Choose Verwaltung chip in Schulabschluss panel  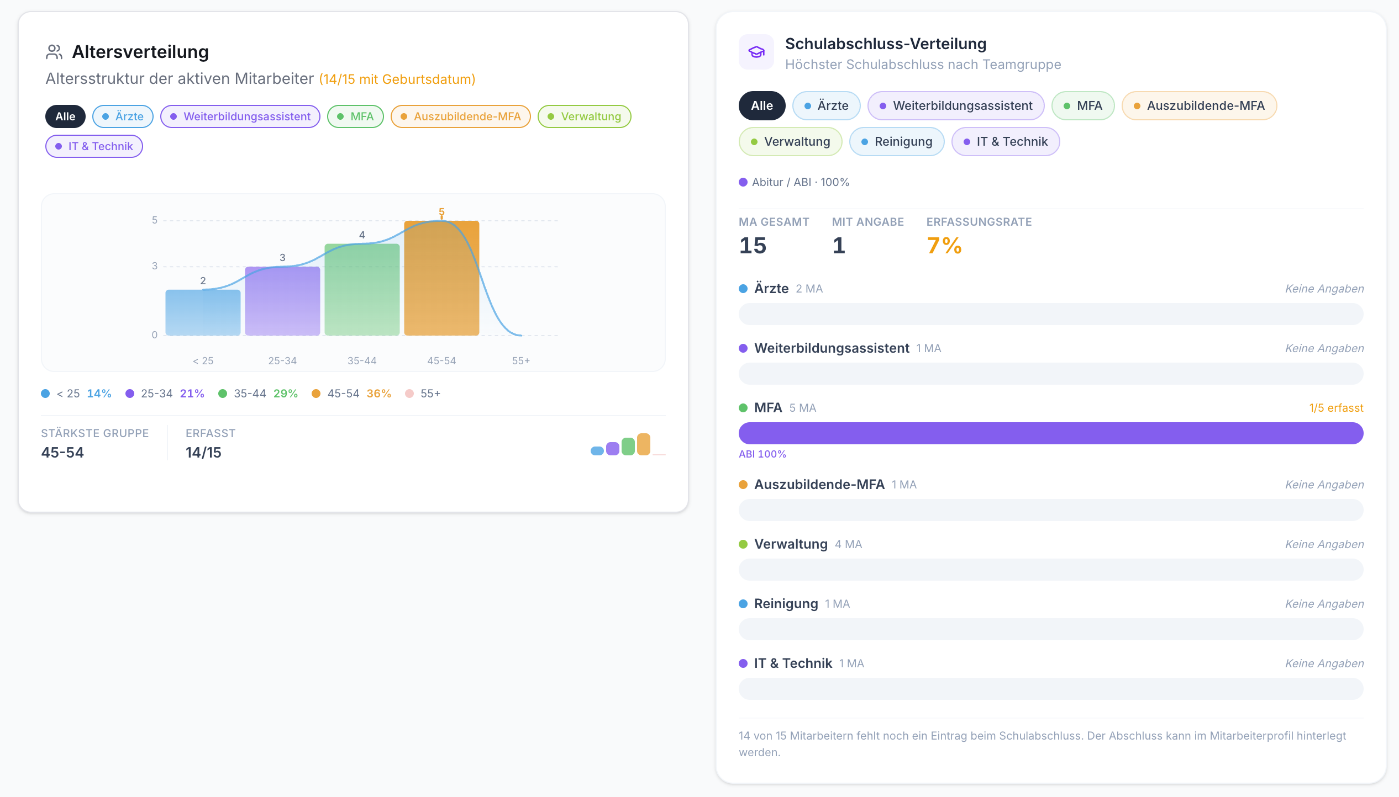click(791, 141)
